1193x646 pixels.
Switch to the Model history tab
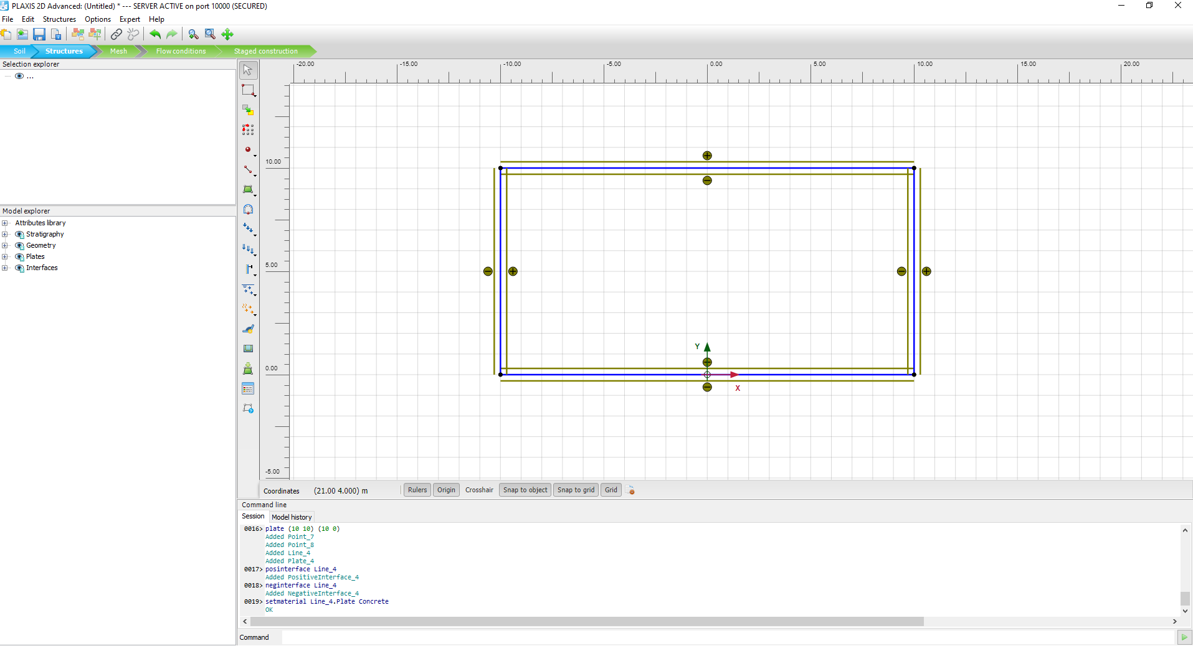tap(292, 517)
